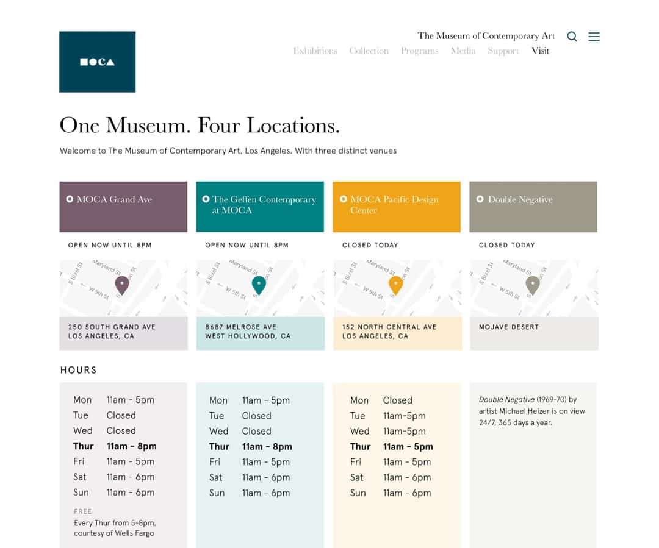Select the Double Negative radio dot
Screen dimensions: 659x548
point(480,199)
